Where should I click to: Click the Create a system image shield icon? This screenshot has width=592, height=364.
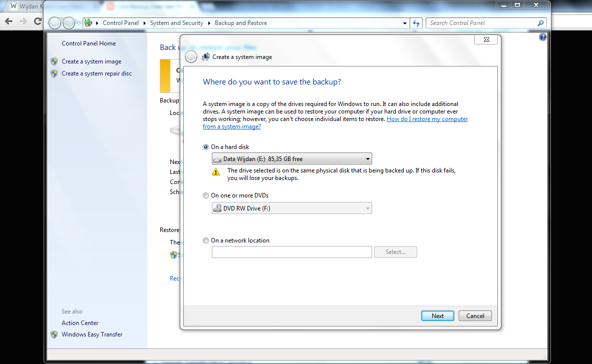click(x=54, y=61)
